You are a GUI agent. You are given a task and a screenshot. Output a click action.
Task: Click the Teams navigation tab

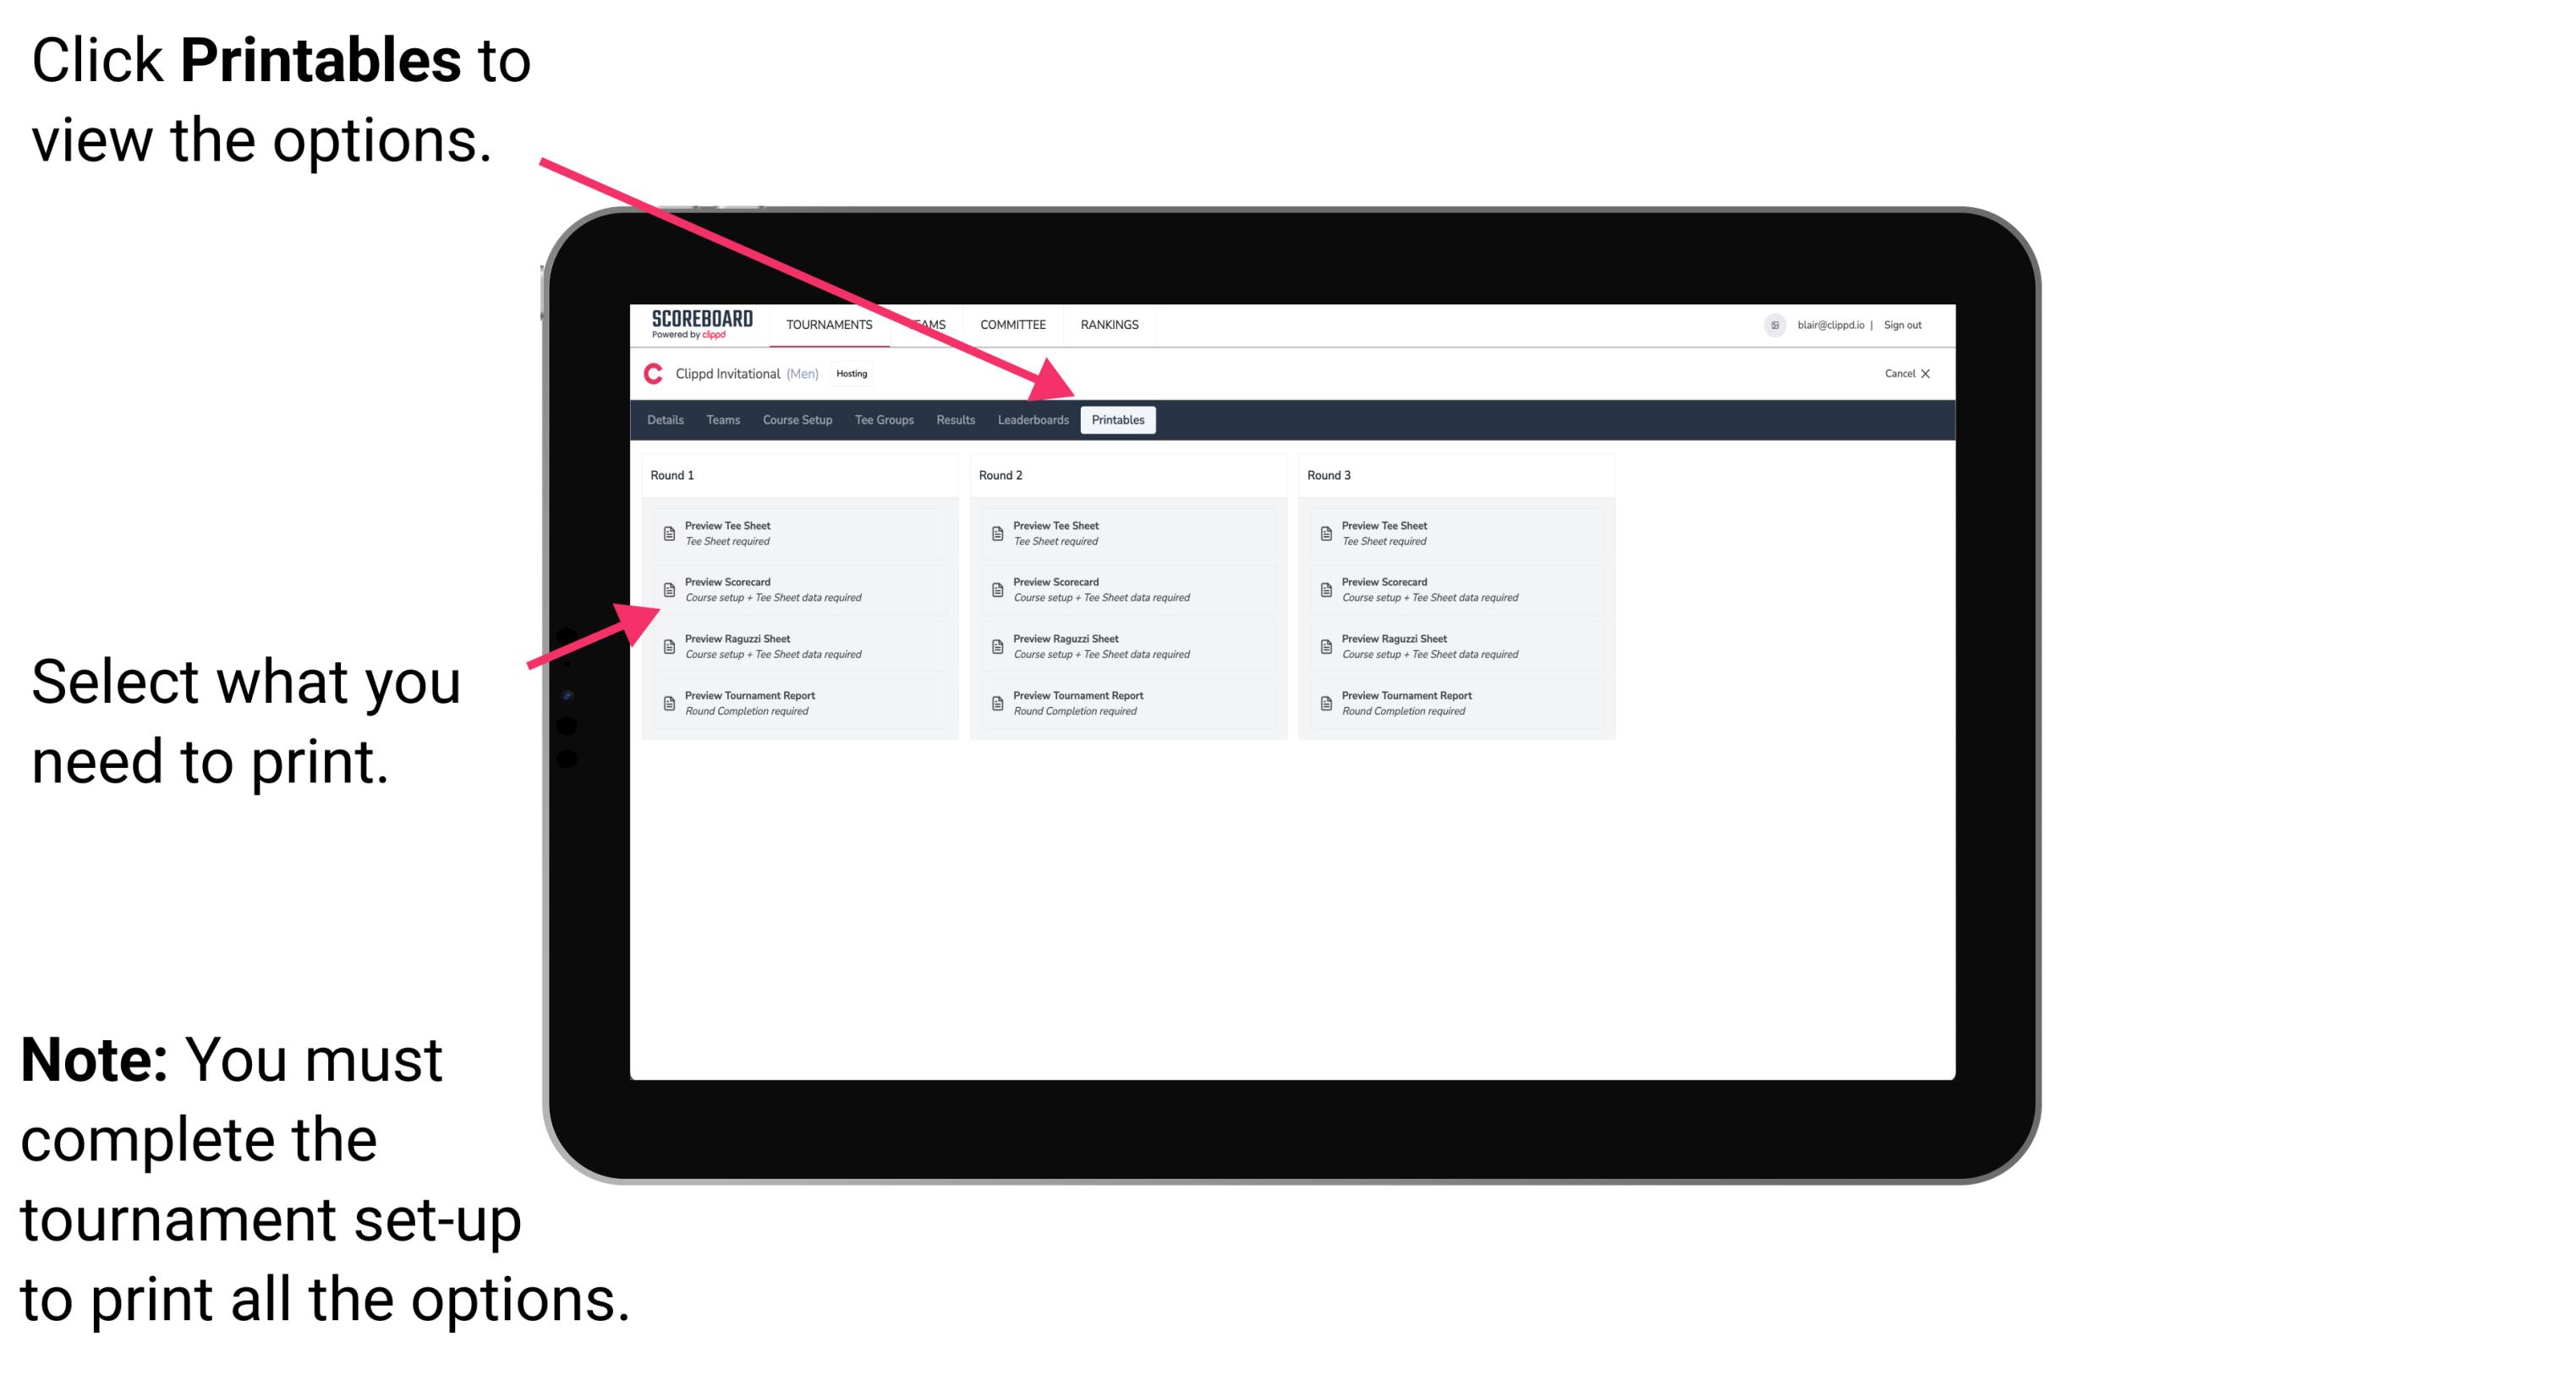point(717,419)
